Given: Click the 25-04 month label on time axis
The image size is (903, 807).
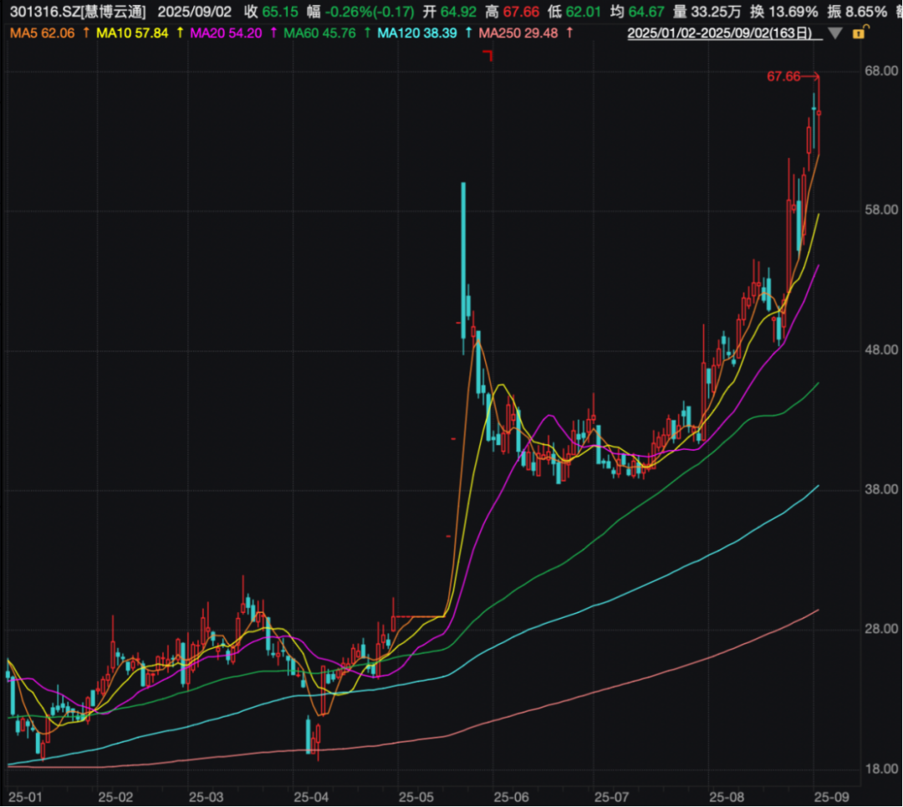Looking at the screenshot, I should [311, 797].
